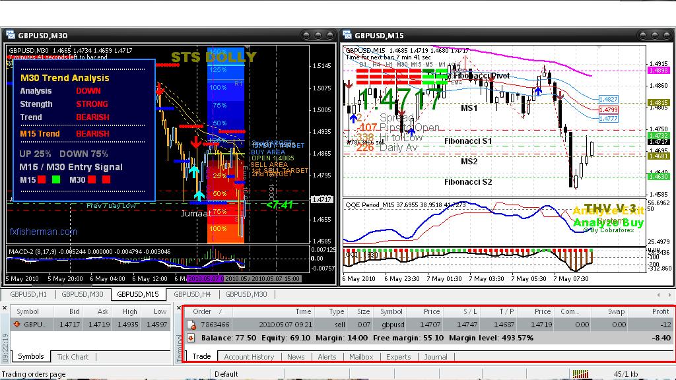Click the Balance: 77.50 summary text
676x380 pixels.
(x=228, y=338)
